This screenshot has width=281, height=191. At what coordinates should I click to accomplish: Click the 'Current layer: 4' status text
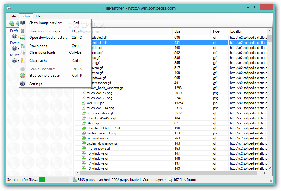point(155,179)
